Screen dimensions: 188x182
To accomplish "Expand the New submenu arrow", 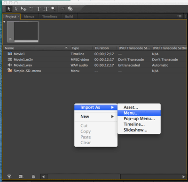I will 112,116.
